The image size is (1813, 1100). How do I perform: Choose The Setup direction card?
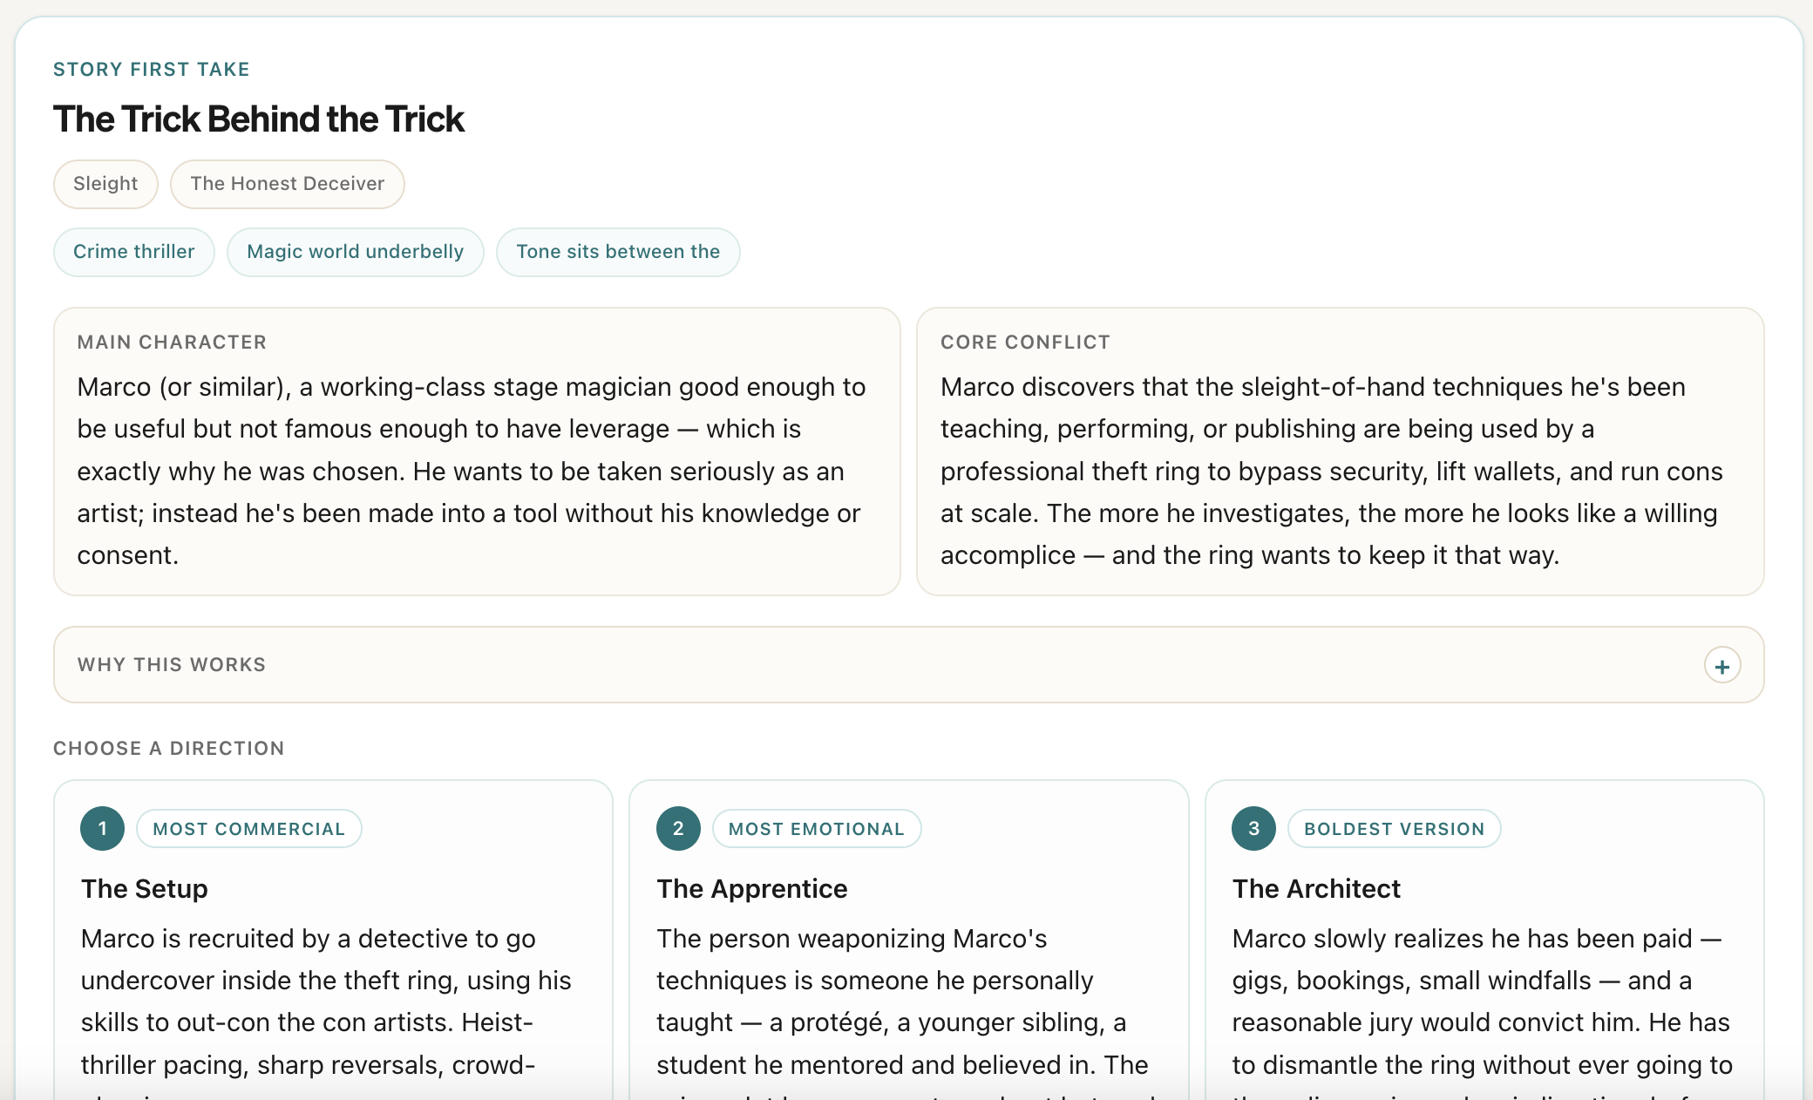click(x=334, y=940)
